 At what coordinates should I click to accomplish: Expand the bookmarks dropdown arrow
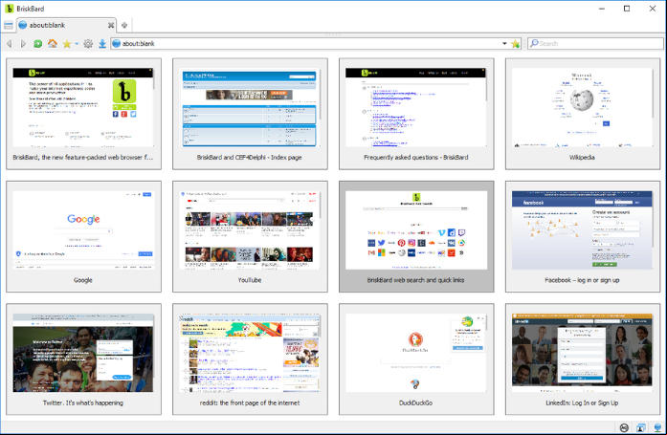point(77,44)
